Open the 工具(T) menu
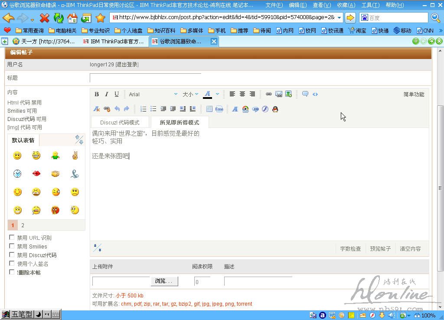 coord(370,5)
